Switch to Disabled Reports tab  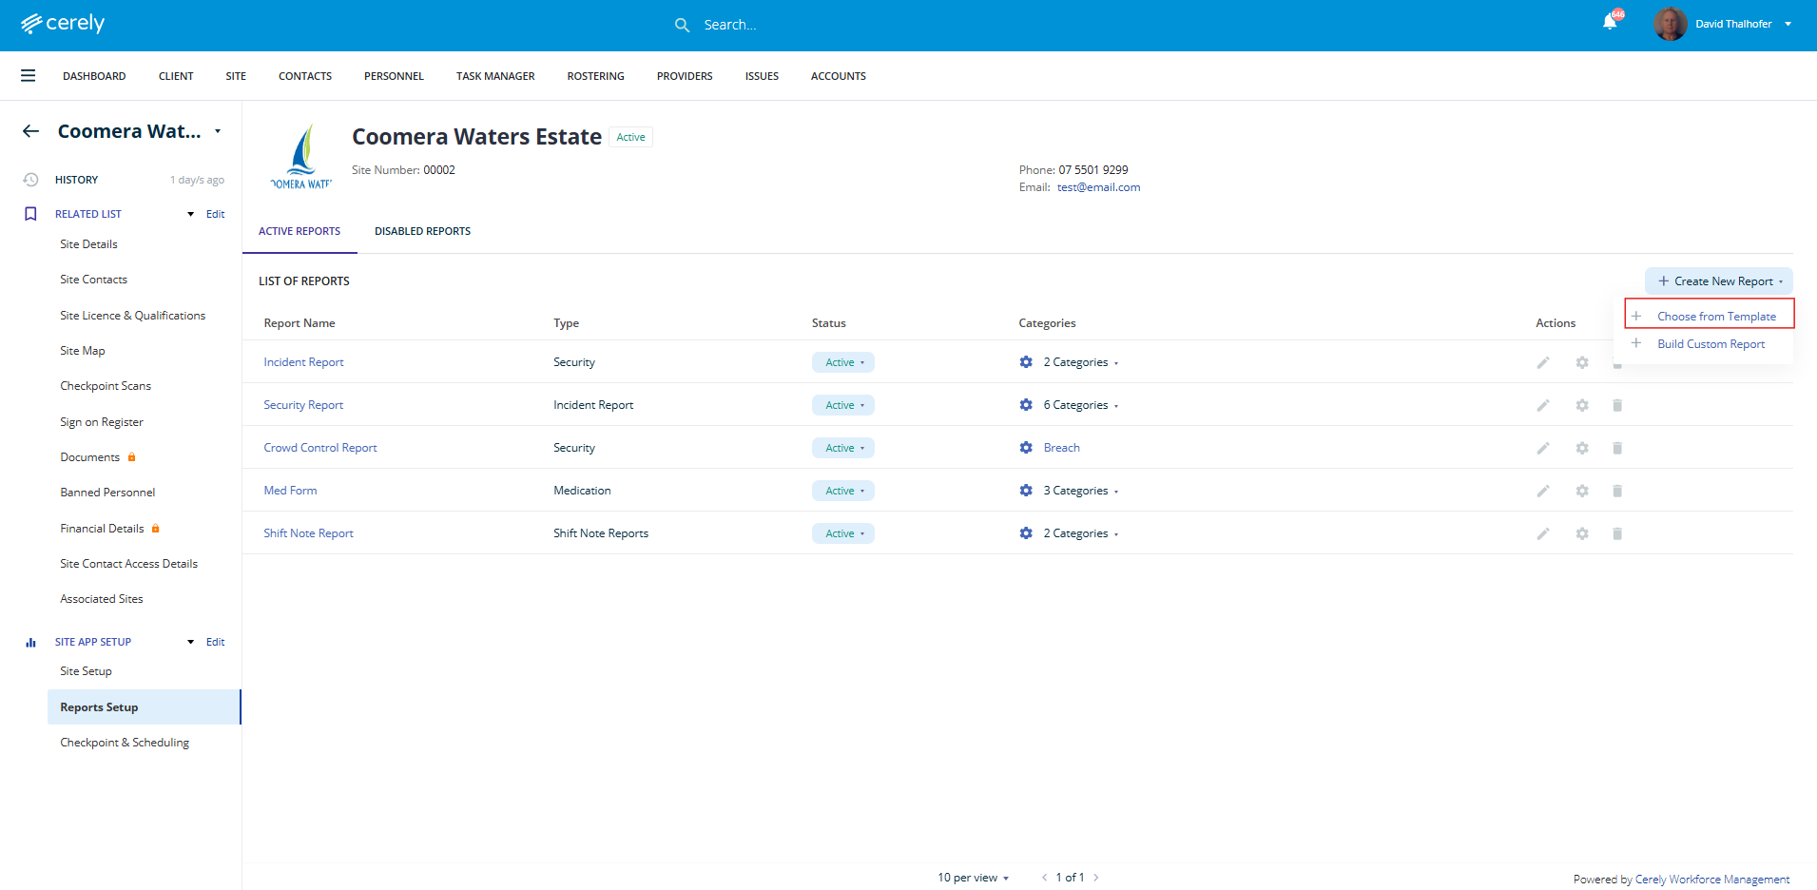[x=422, y=231]
